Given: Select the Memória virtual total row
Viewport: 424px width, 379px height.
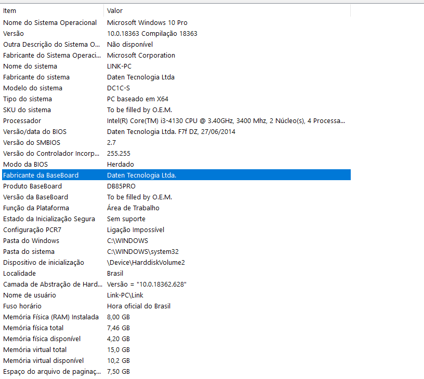Looking at the screenshot, I should (176, 349).
